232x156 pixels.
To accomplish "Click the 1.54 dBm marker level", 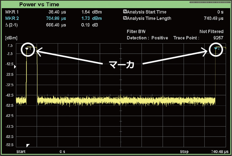I will point(91,12).
